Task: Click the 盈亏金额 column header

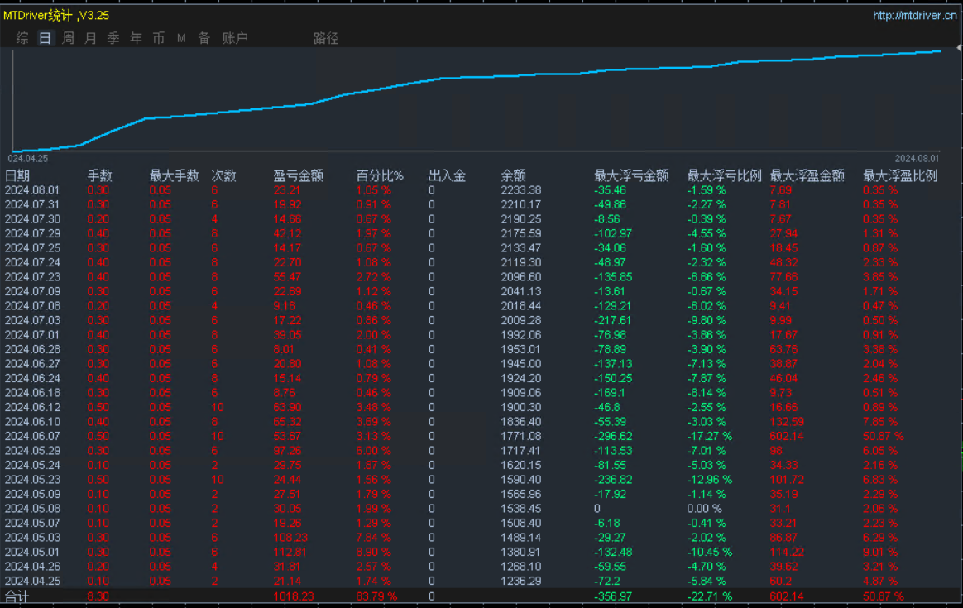Action: coord(298,175)
